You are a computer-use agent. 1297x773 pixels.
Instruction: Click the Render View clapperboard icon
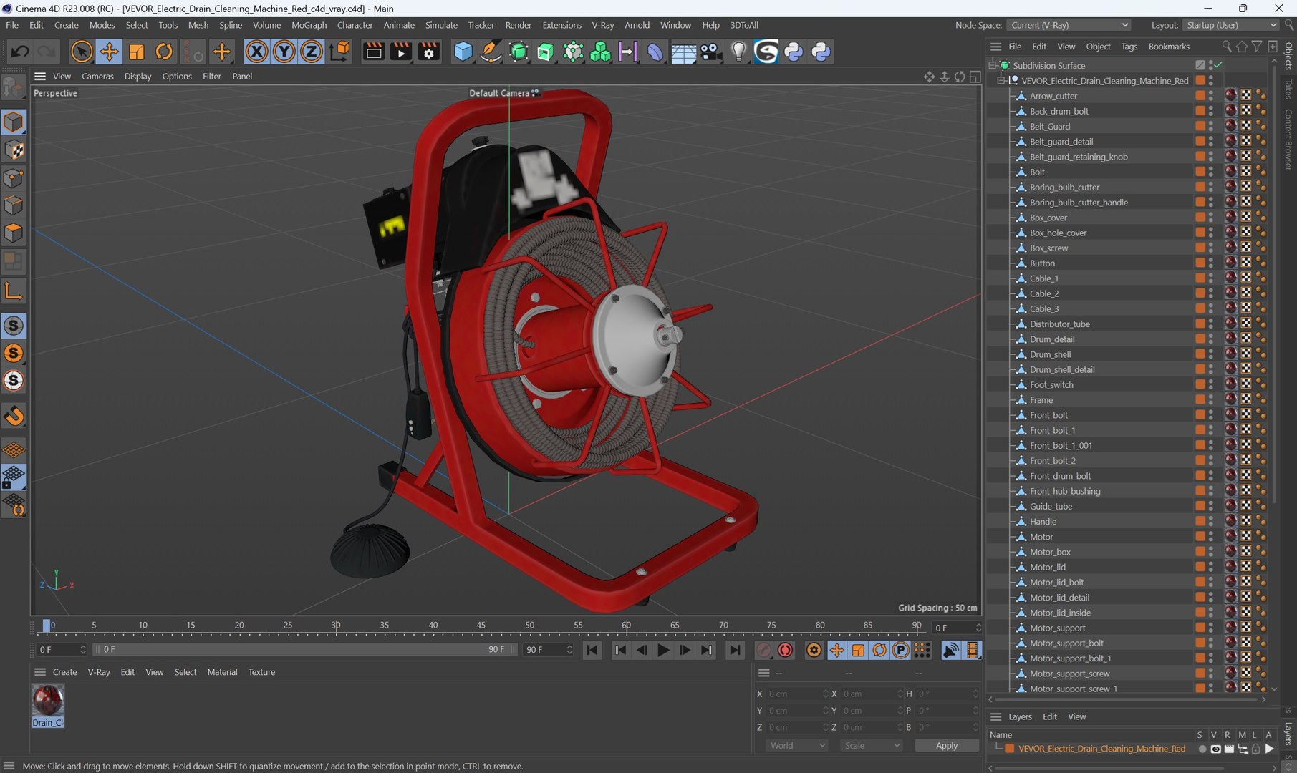coord(374,52)
